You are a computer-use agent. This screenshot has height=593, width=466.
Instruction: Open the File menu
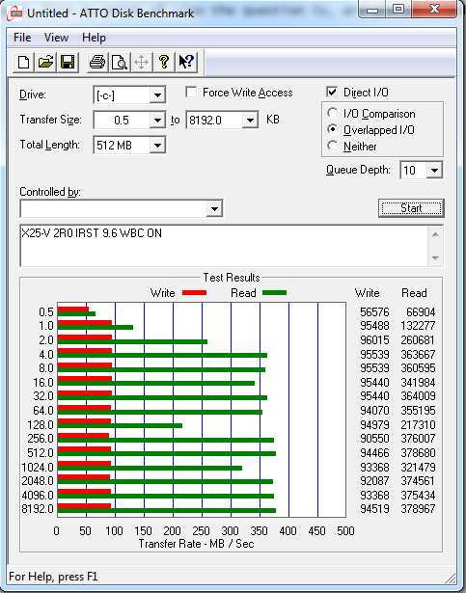22,38
